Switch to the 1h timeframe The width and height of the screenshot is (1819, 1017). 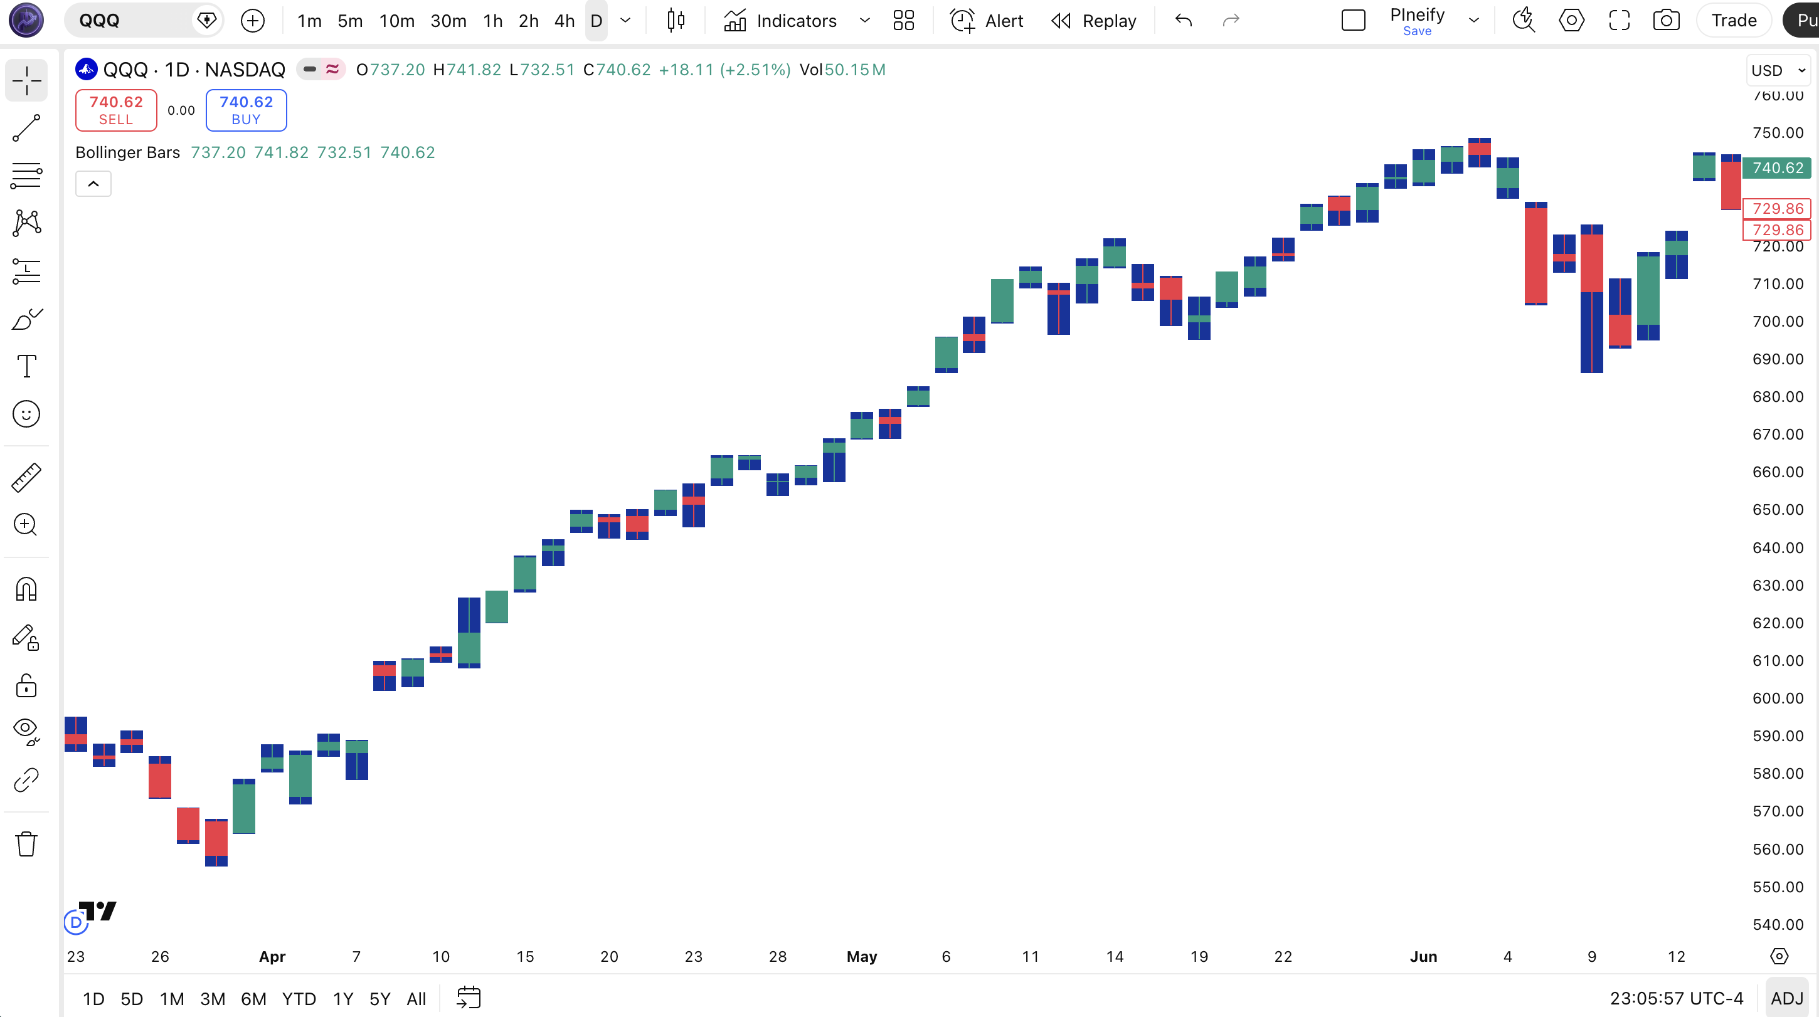pos(493,21)
